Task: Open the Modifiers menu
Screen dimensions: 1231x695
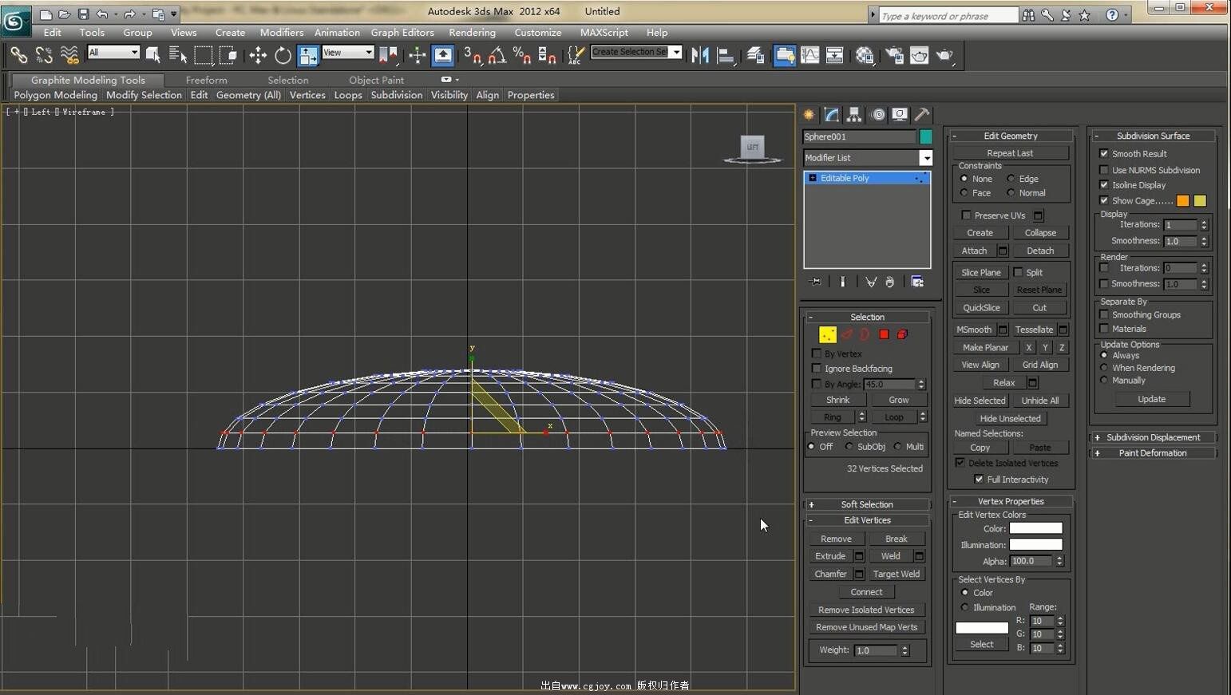Action: tap(281, 33)
